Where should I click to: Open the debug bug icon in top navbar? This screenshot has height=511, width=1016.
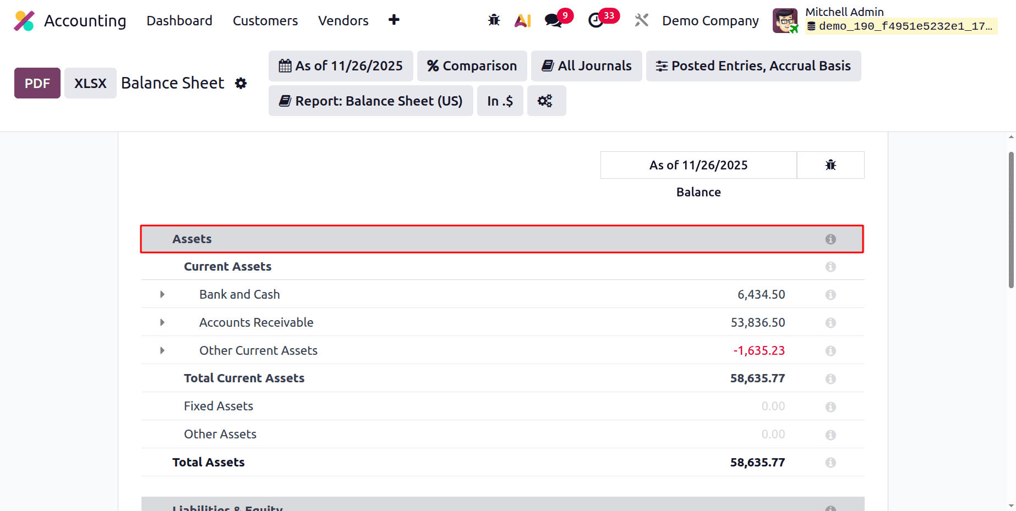tap(494, 20)
